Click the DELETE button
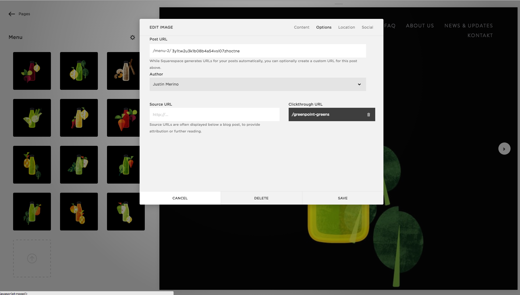 [x=262, y=198]
